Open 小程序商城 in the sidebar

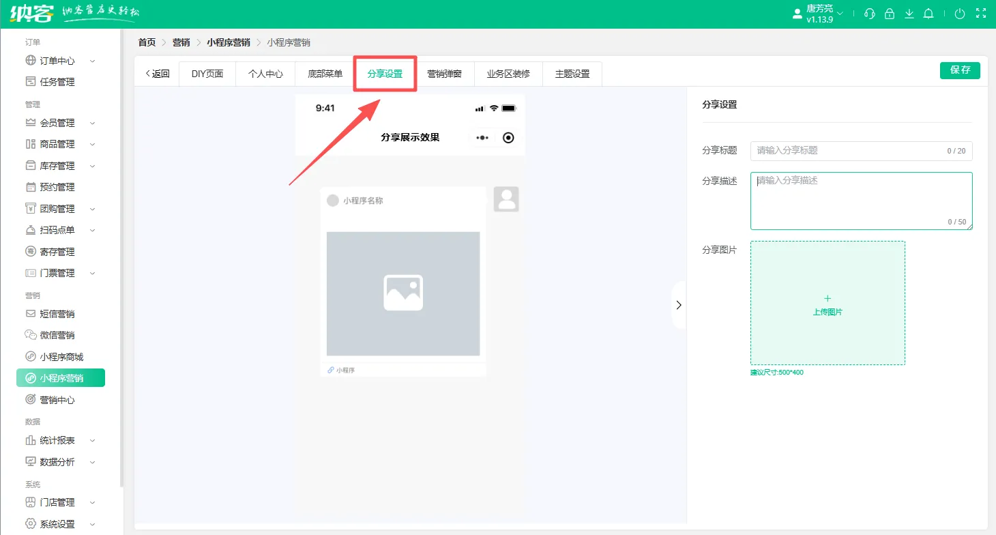coord(61,357)
